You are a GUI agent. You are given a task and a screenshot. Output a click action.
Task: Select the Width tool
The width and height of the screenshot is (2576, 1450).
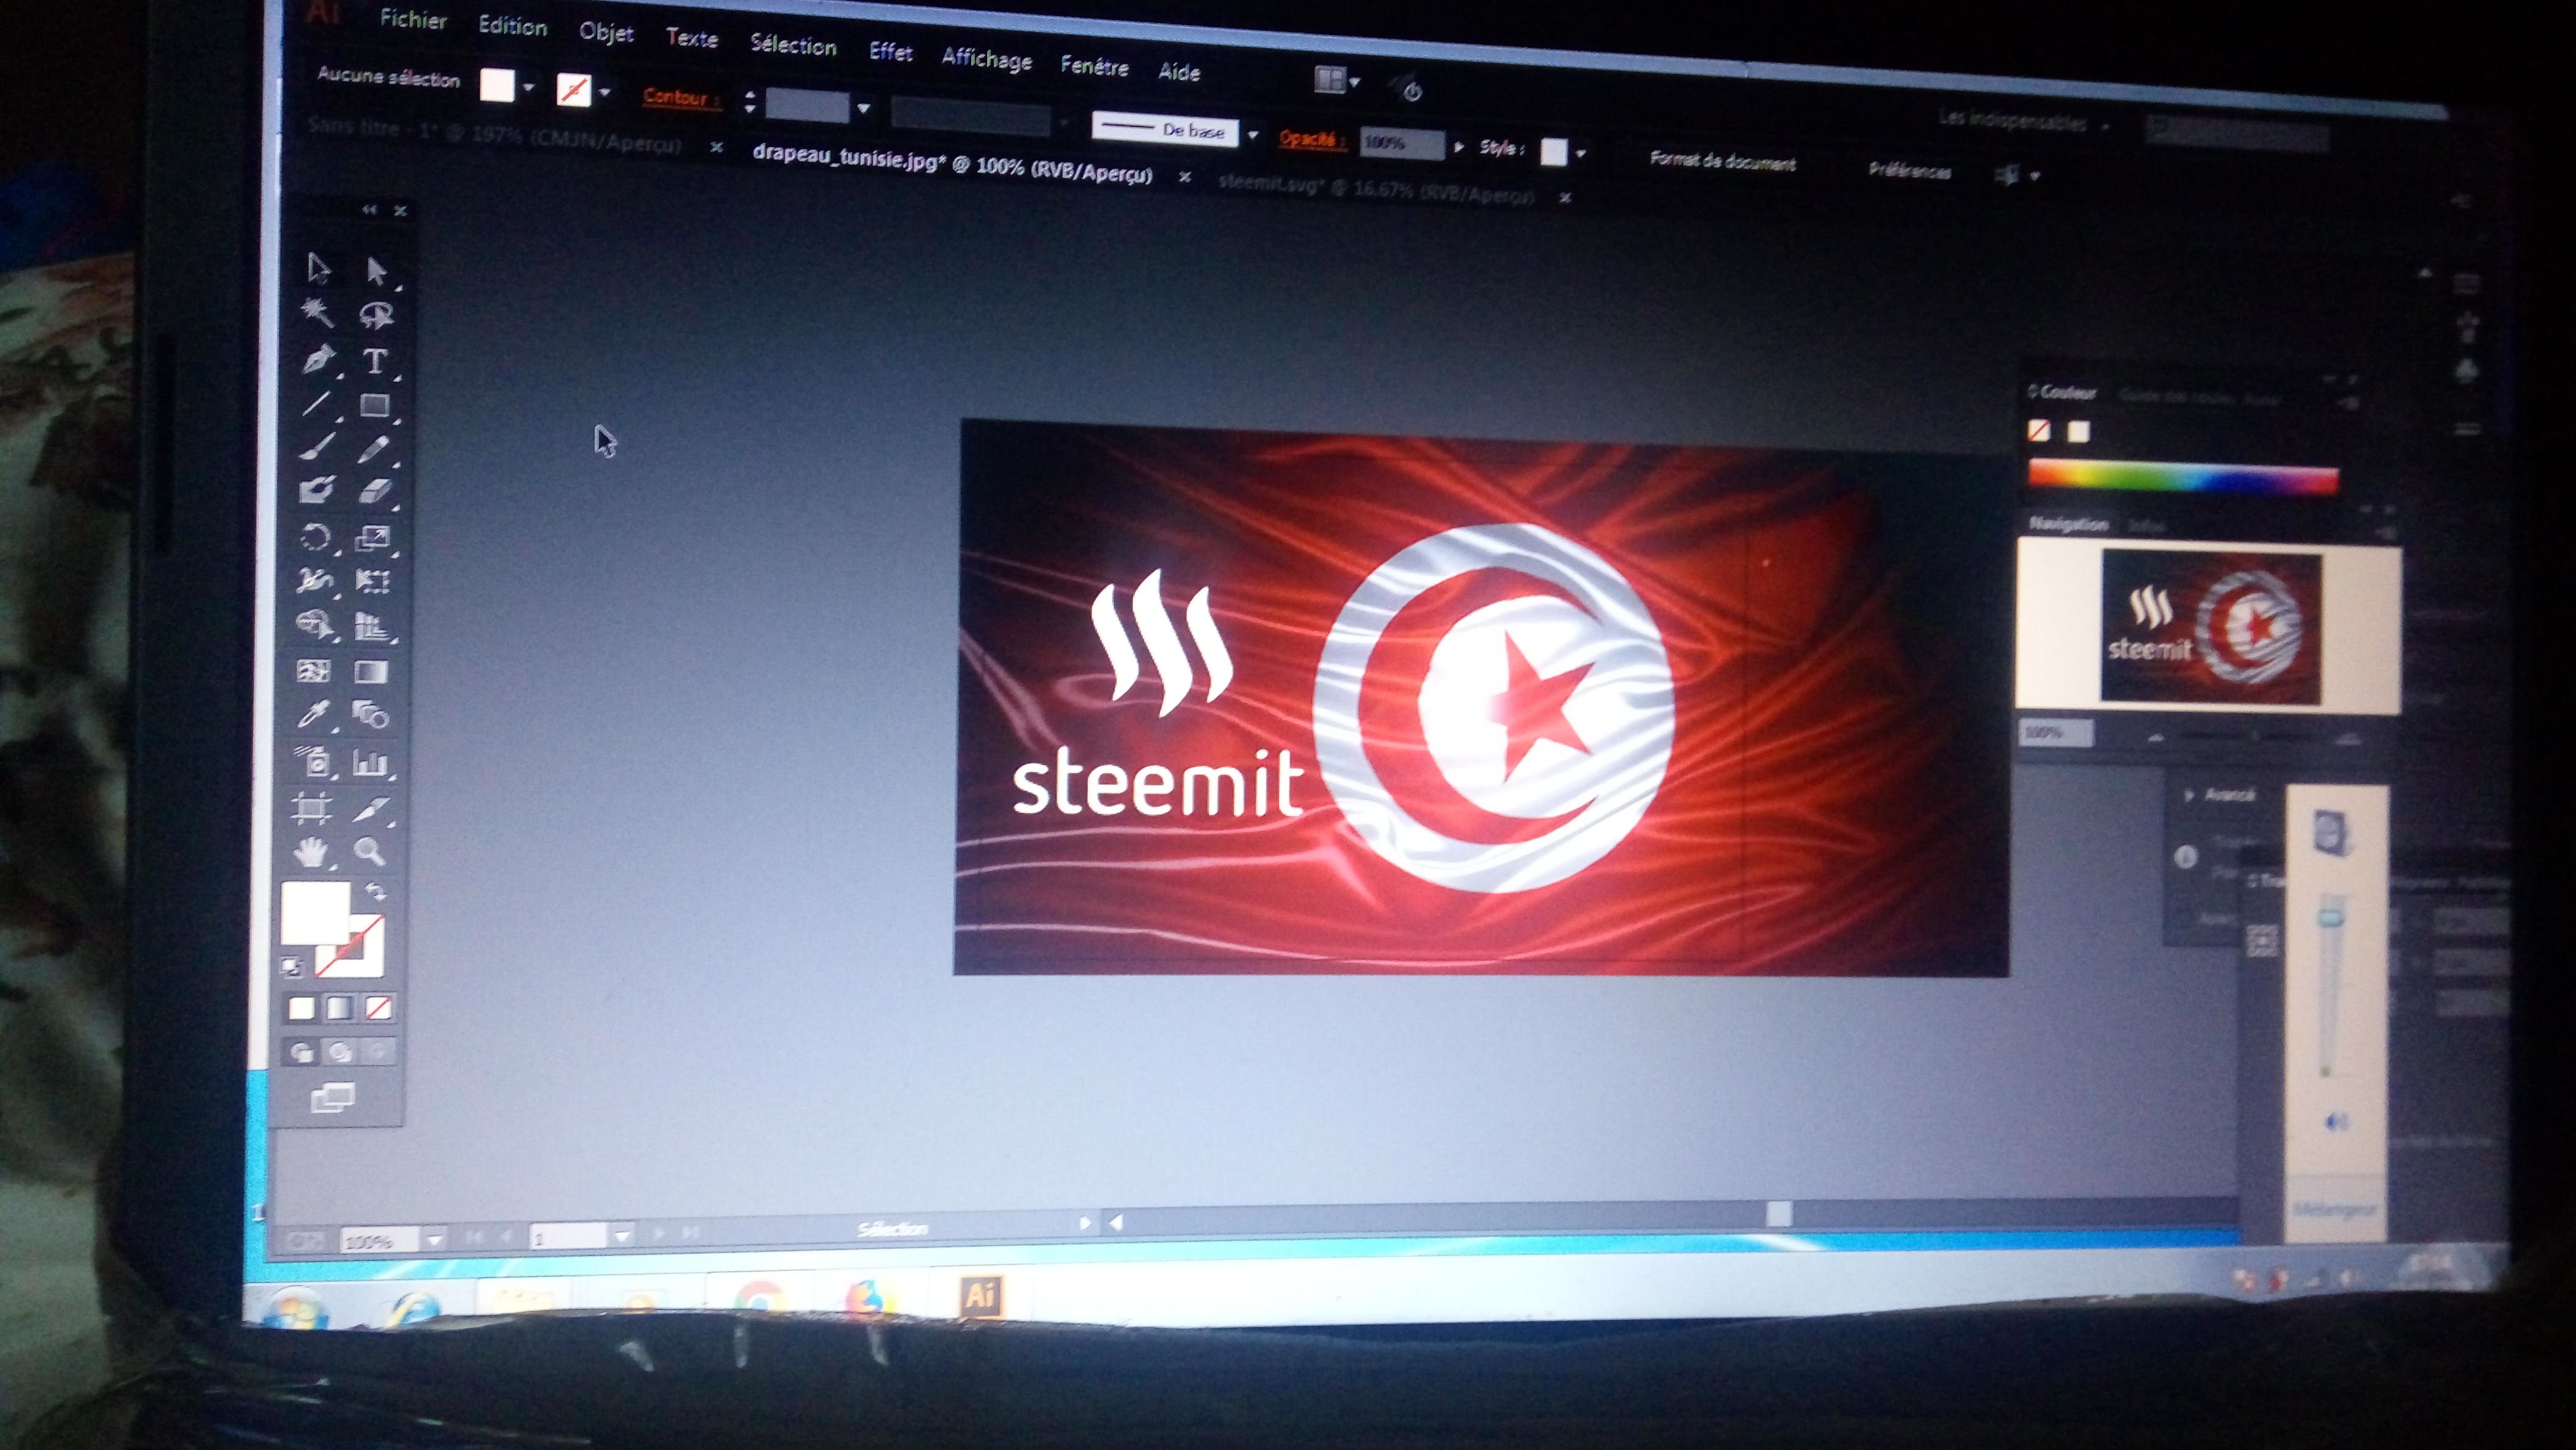click(315, 580)
